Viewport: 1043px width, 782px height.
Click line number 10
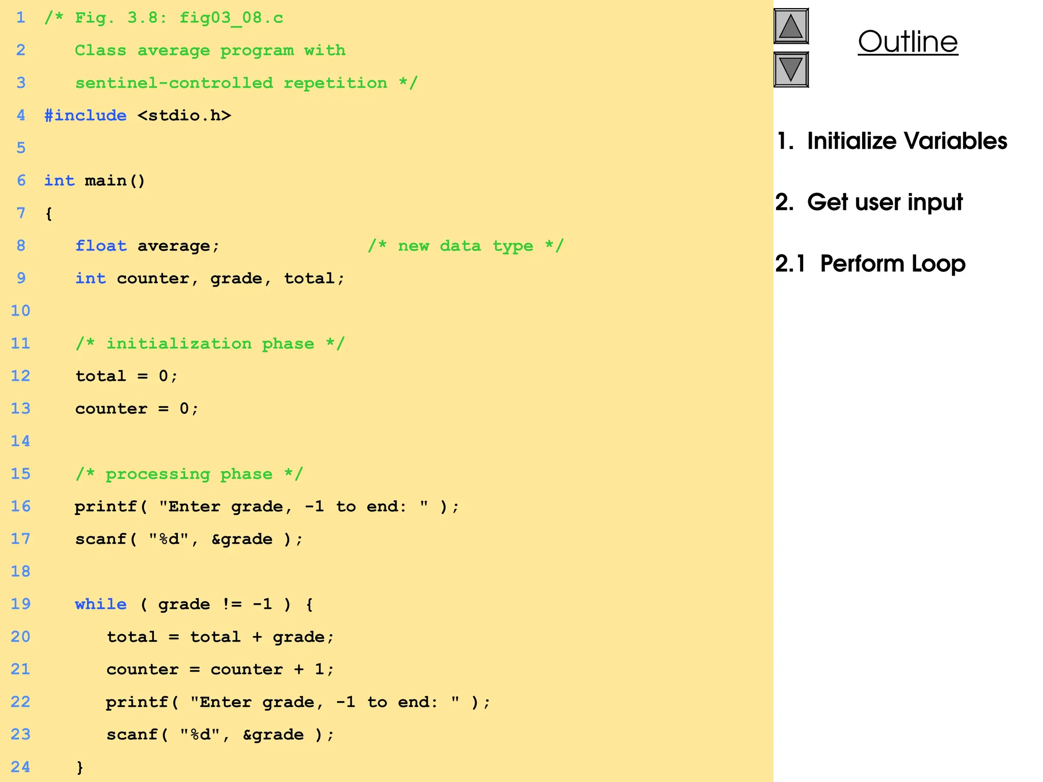pos(21,311)
